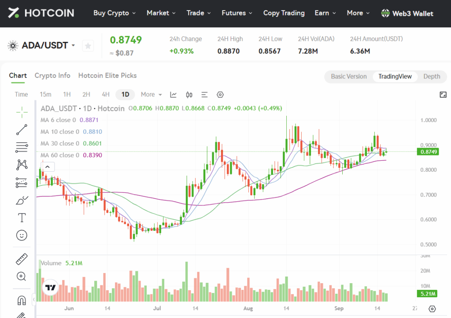Click the 0.8749 current price label on axis

pyautogui.click(x=428, y=152)
